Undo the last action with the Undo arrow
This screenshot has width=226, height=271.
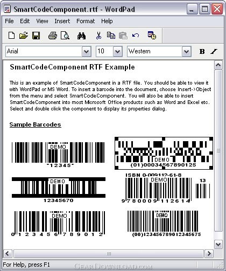coord(136,35)
